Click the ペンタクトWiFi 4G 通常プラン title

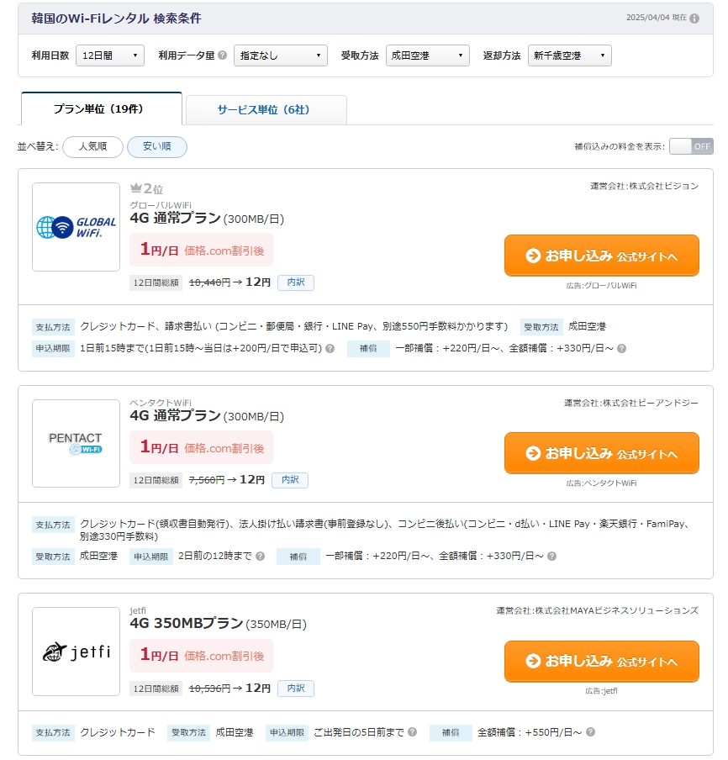[207, 416]
